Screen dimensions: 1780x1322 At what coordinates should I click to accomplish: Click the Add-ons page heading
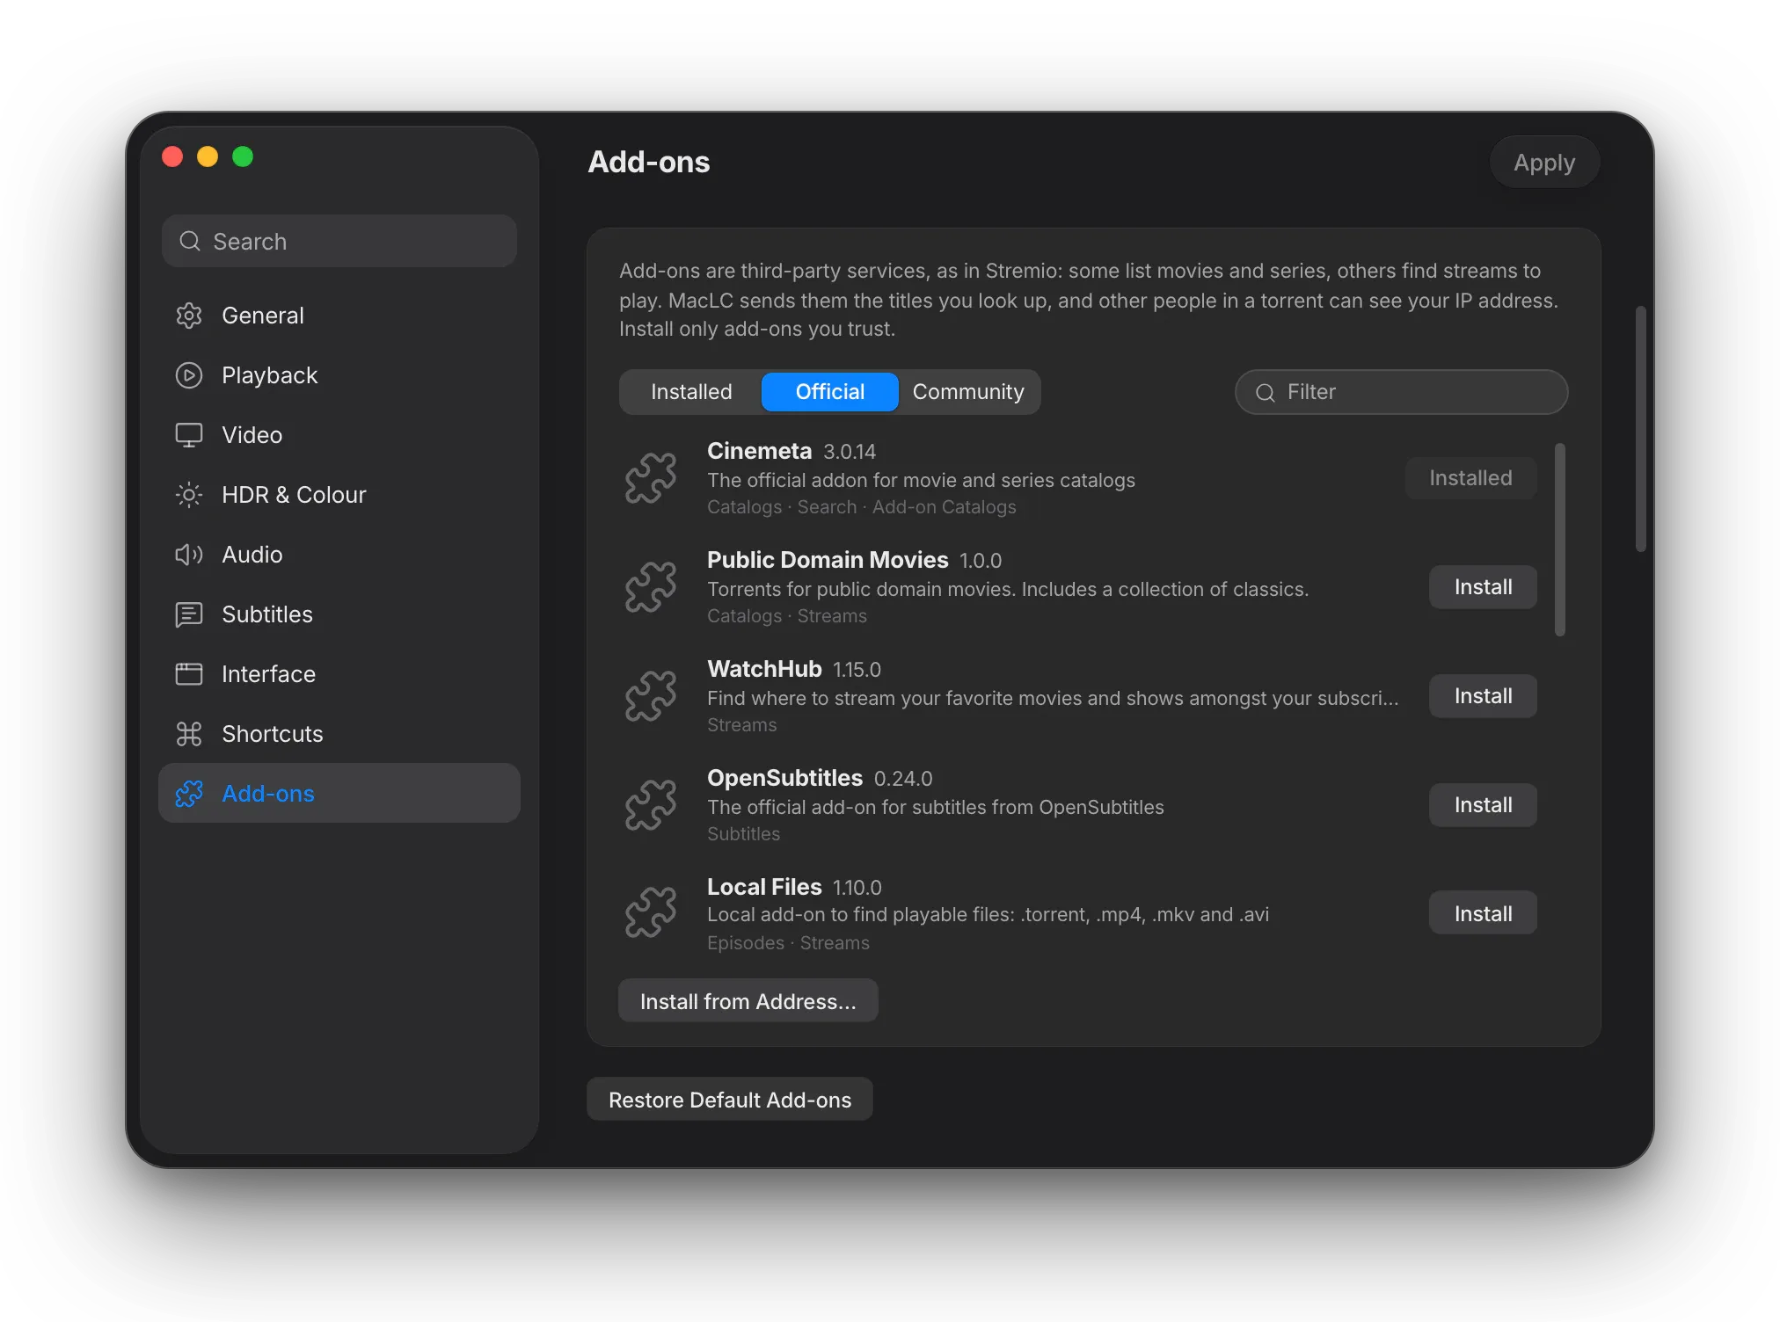coord(649,162)
